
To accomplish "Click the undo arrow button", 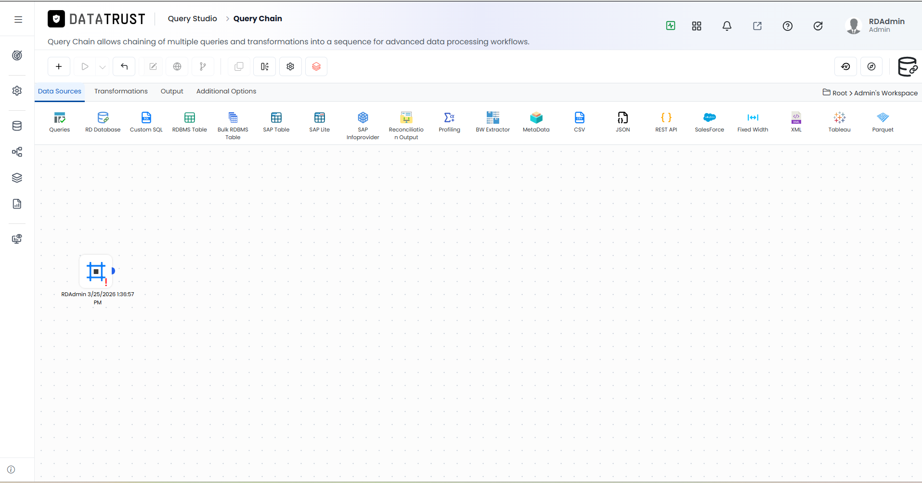I will [x=124, y=66].
